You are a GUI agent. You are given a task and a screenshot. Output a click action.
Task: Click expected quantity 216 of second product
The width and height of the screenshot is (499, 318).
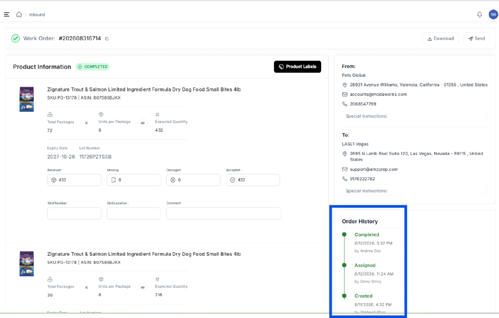coord(158,295)
